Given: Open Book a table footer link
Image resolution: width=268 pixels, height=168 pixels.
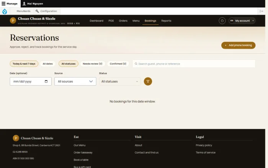Looking at the screenshot, I should (x=81, y=160).
